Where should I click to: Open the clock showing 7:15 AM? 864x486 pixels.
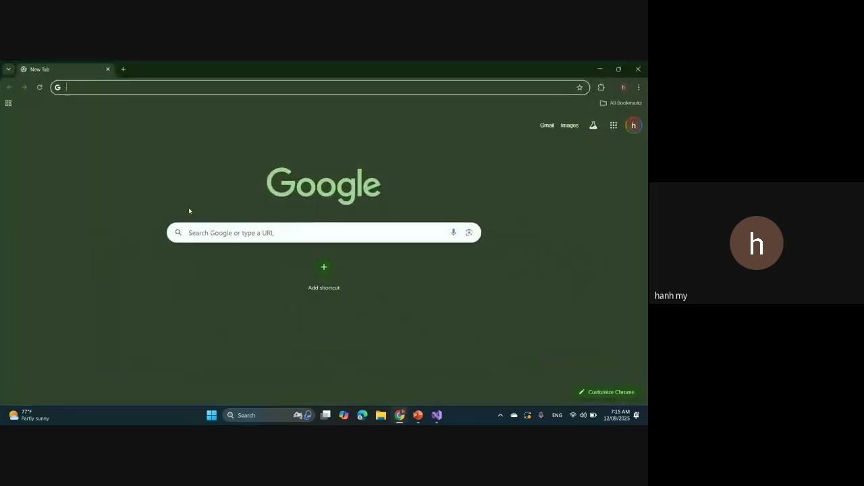pos(617,415)
